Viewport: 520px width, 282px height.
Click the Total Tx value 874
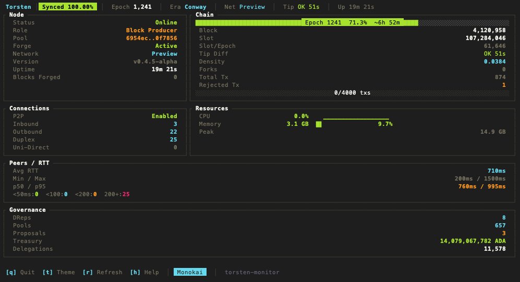[x=500, y=77]
